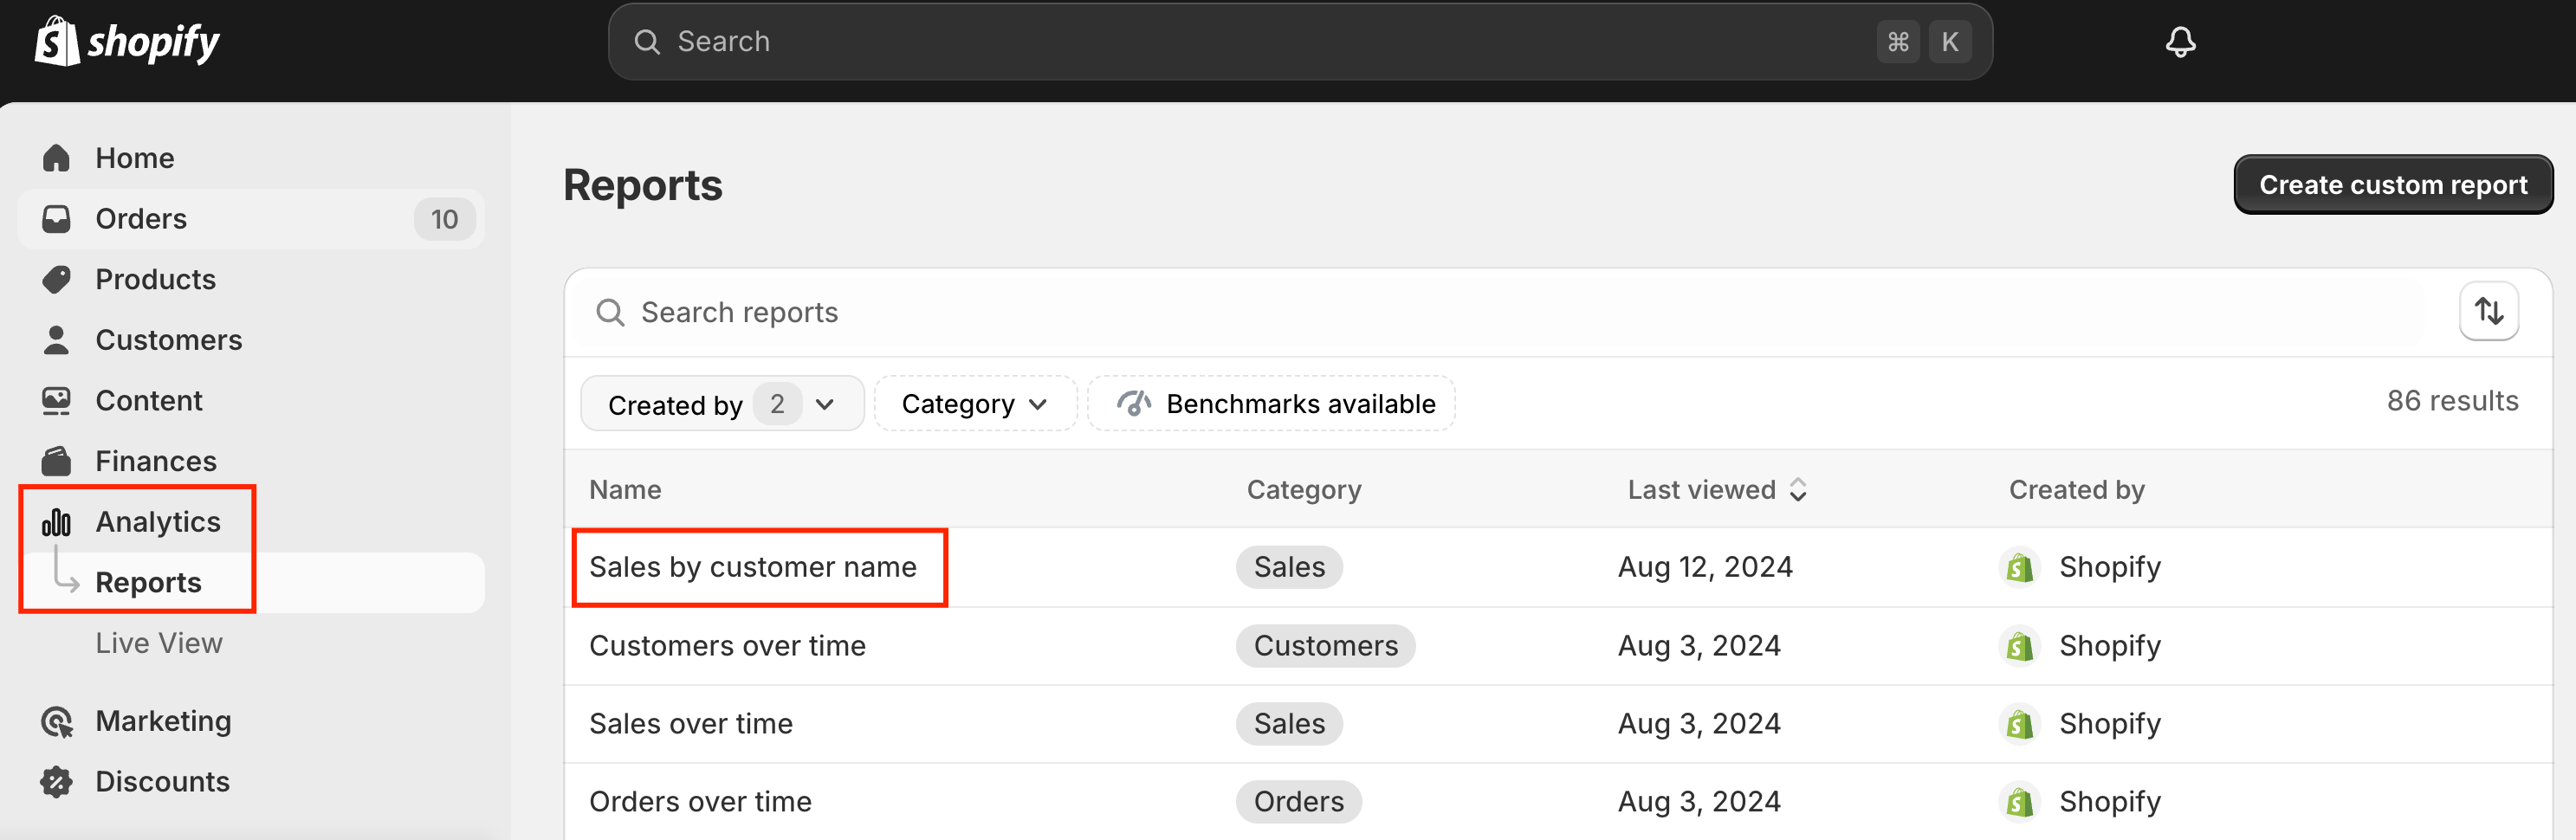The image size is (2576, 840).
Task: Click the Finances wallet icon
Action: point(57,461)
